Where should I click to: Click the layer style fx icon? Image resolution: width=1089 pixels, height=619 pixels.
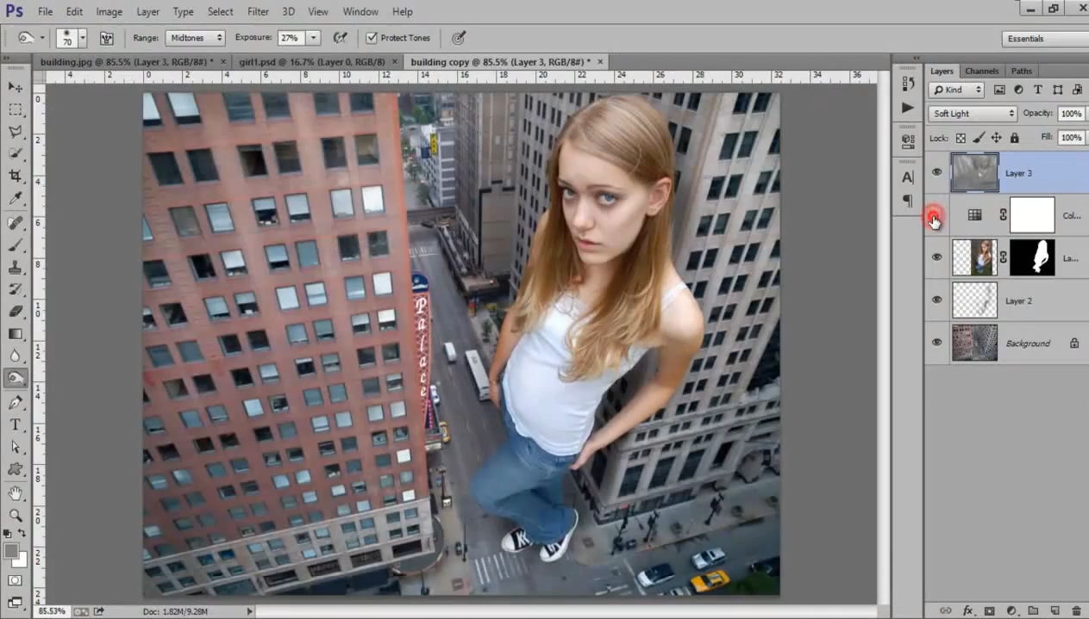[x=967, y=610]
